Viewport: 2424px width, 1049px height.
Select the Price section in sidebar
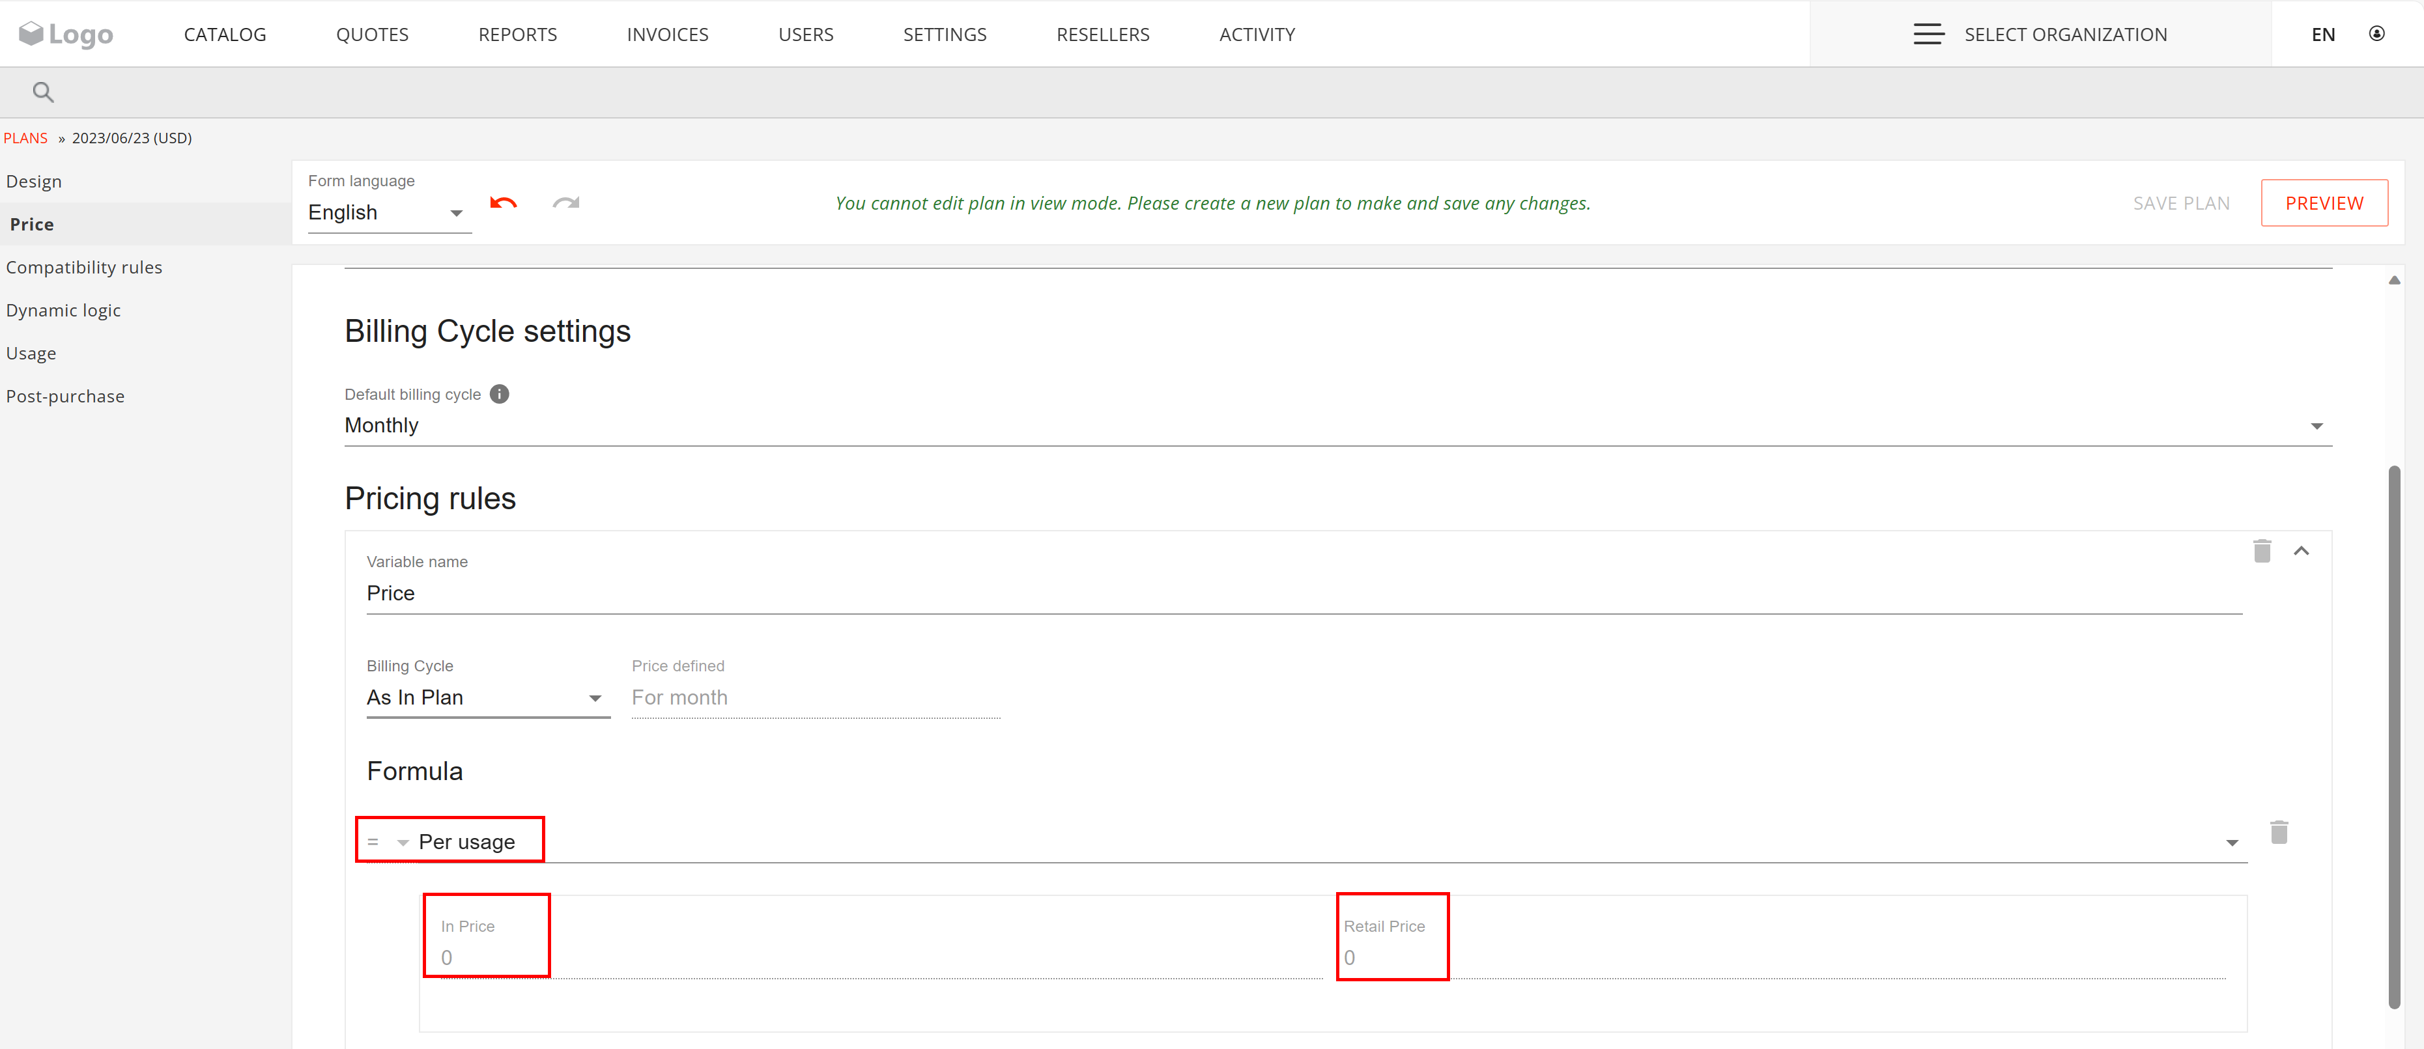pos(146,224)
